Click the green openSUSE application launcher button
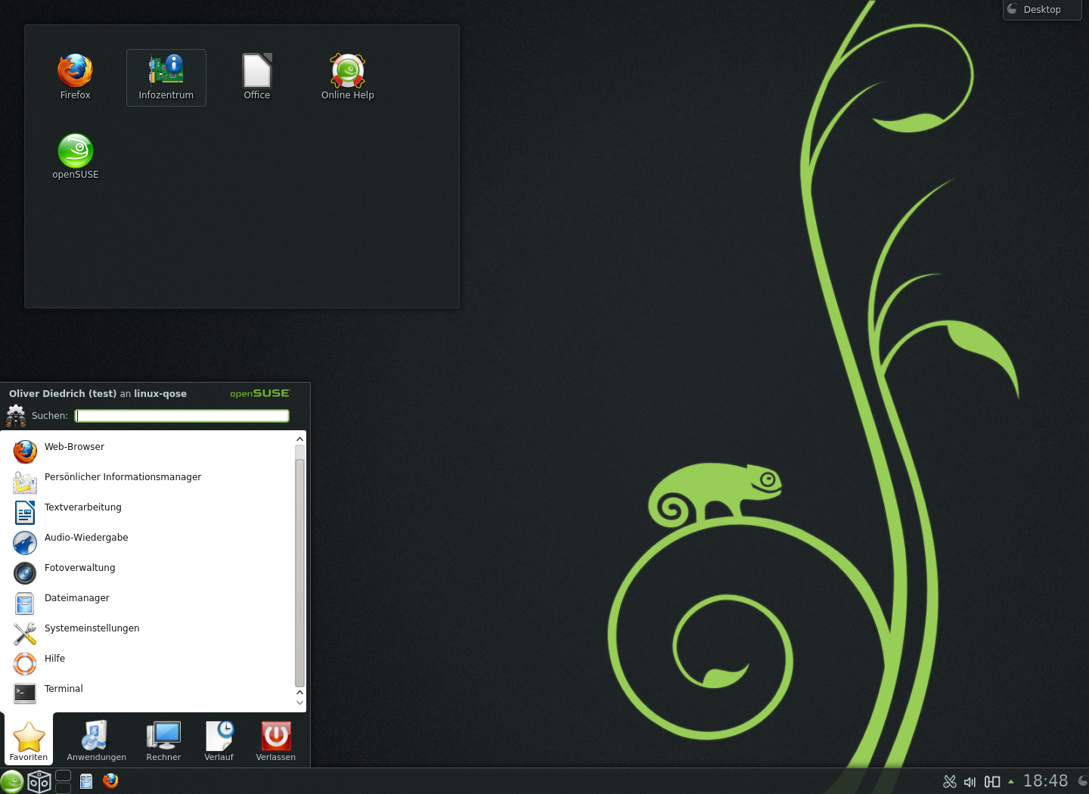This screenshot has height=794, width=1089. tap(12, 781)
